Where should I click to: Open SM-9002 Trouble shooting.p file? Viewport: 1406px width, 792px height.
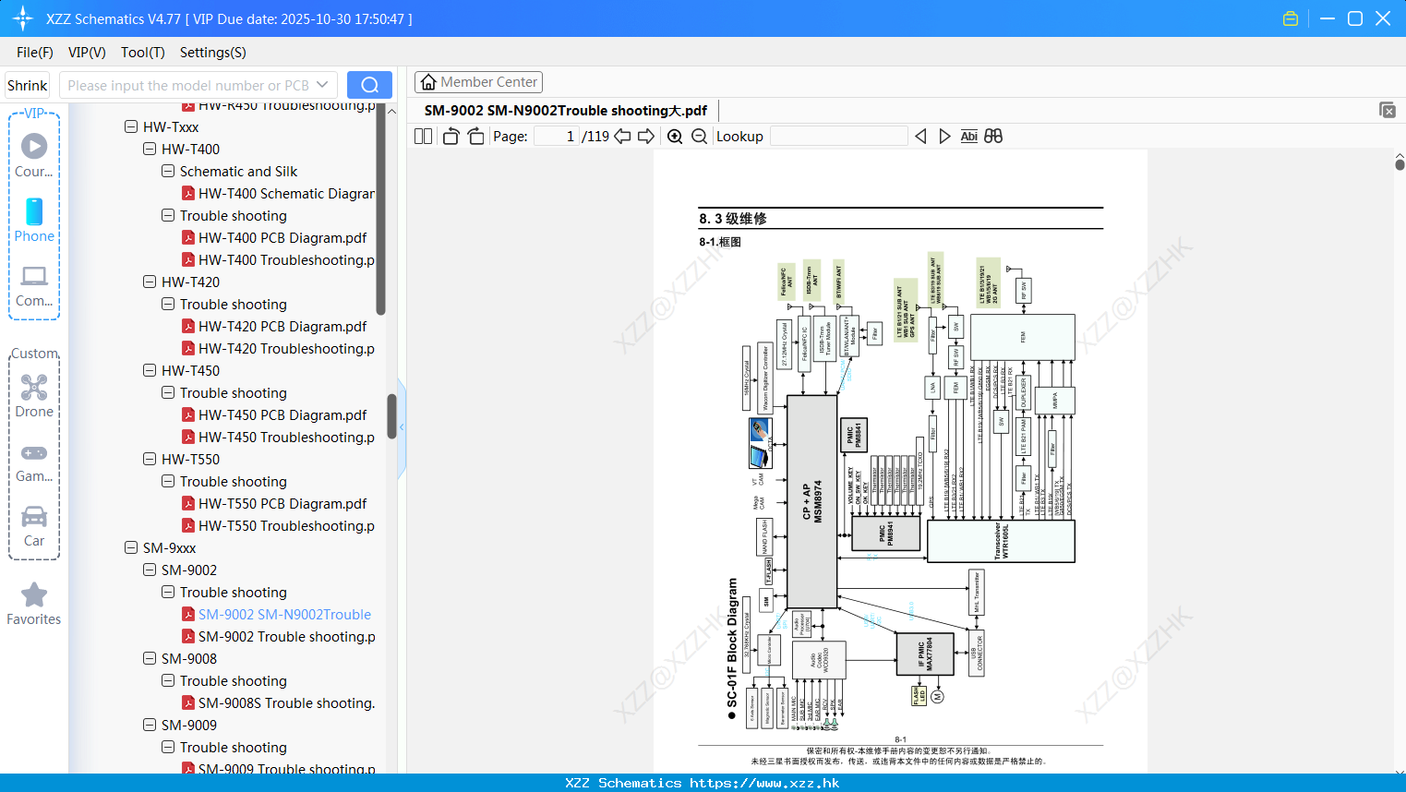point(278,636)
